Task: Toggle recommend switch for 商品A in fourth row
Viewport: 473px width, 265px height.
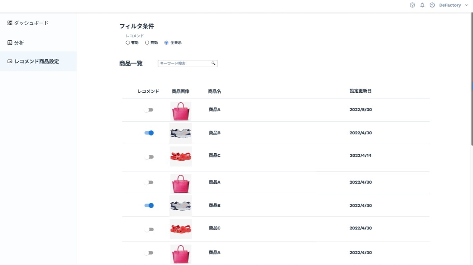Action: pyautogui.click(x=149, y=183)
